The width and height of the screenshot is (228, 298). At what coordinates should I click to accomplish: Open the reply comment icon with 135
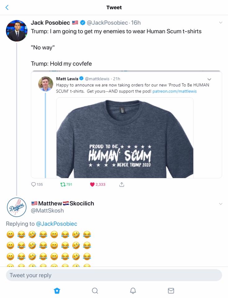coord(34,184)
